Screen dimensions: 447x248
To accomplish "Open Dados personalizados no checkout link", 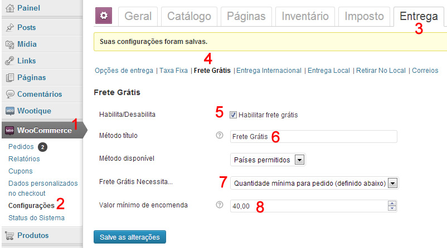I will pos(43,189).
